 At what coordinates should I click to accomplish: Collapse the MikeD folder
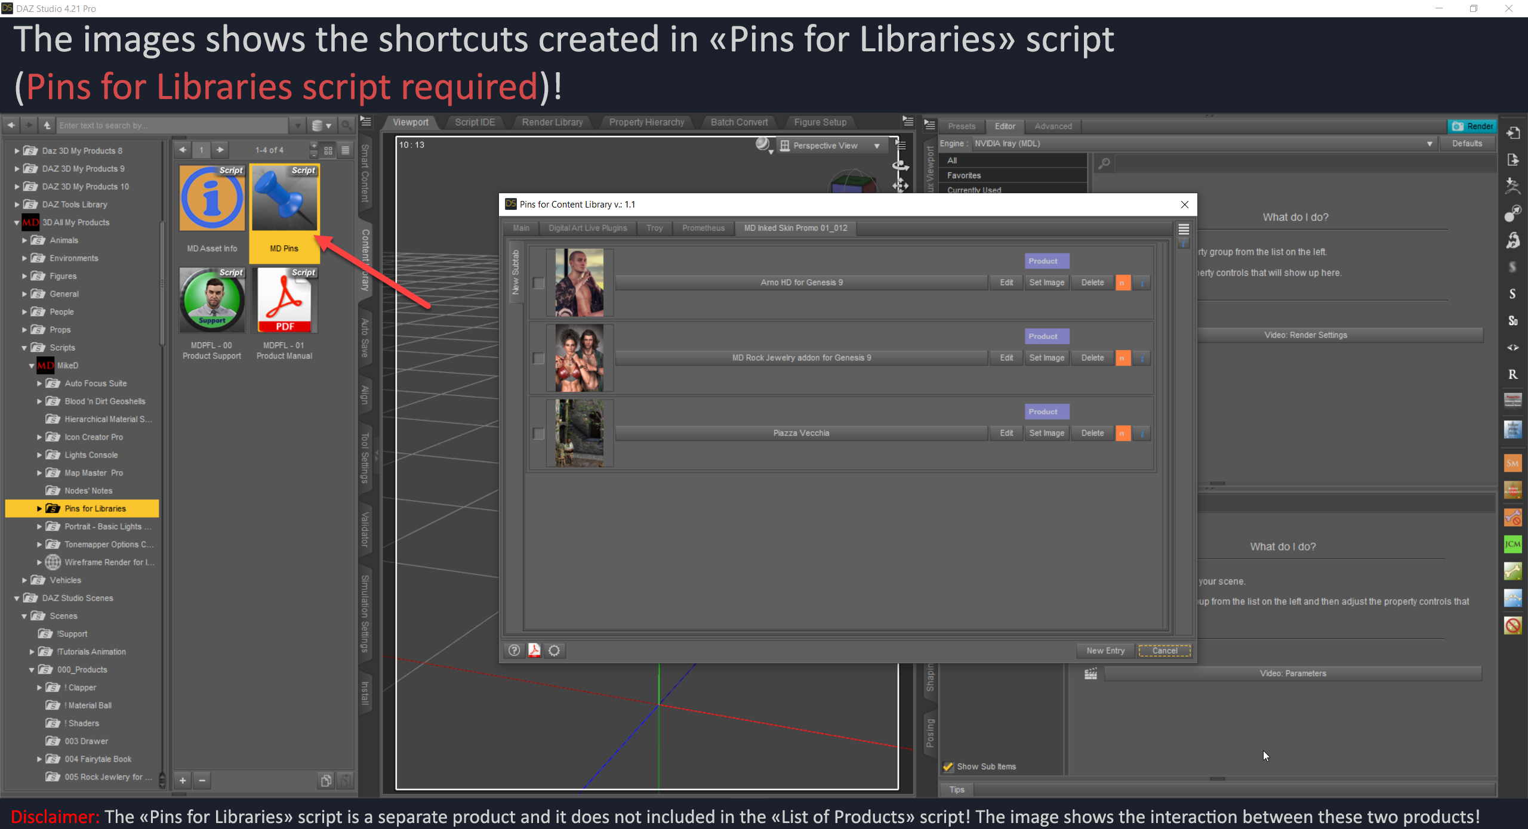tap(32, 366)
